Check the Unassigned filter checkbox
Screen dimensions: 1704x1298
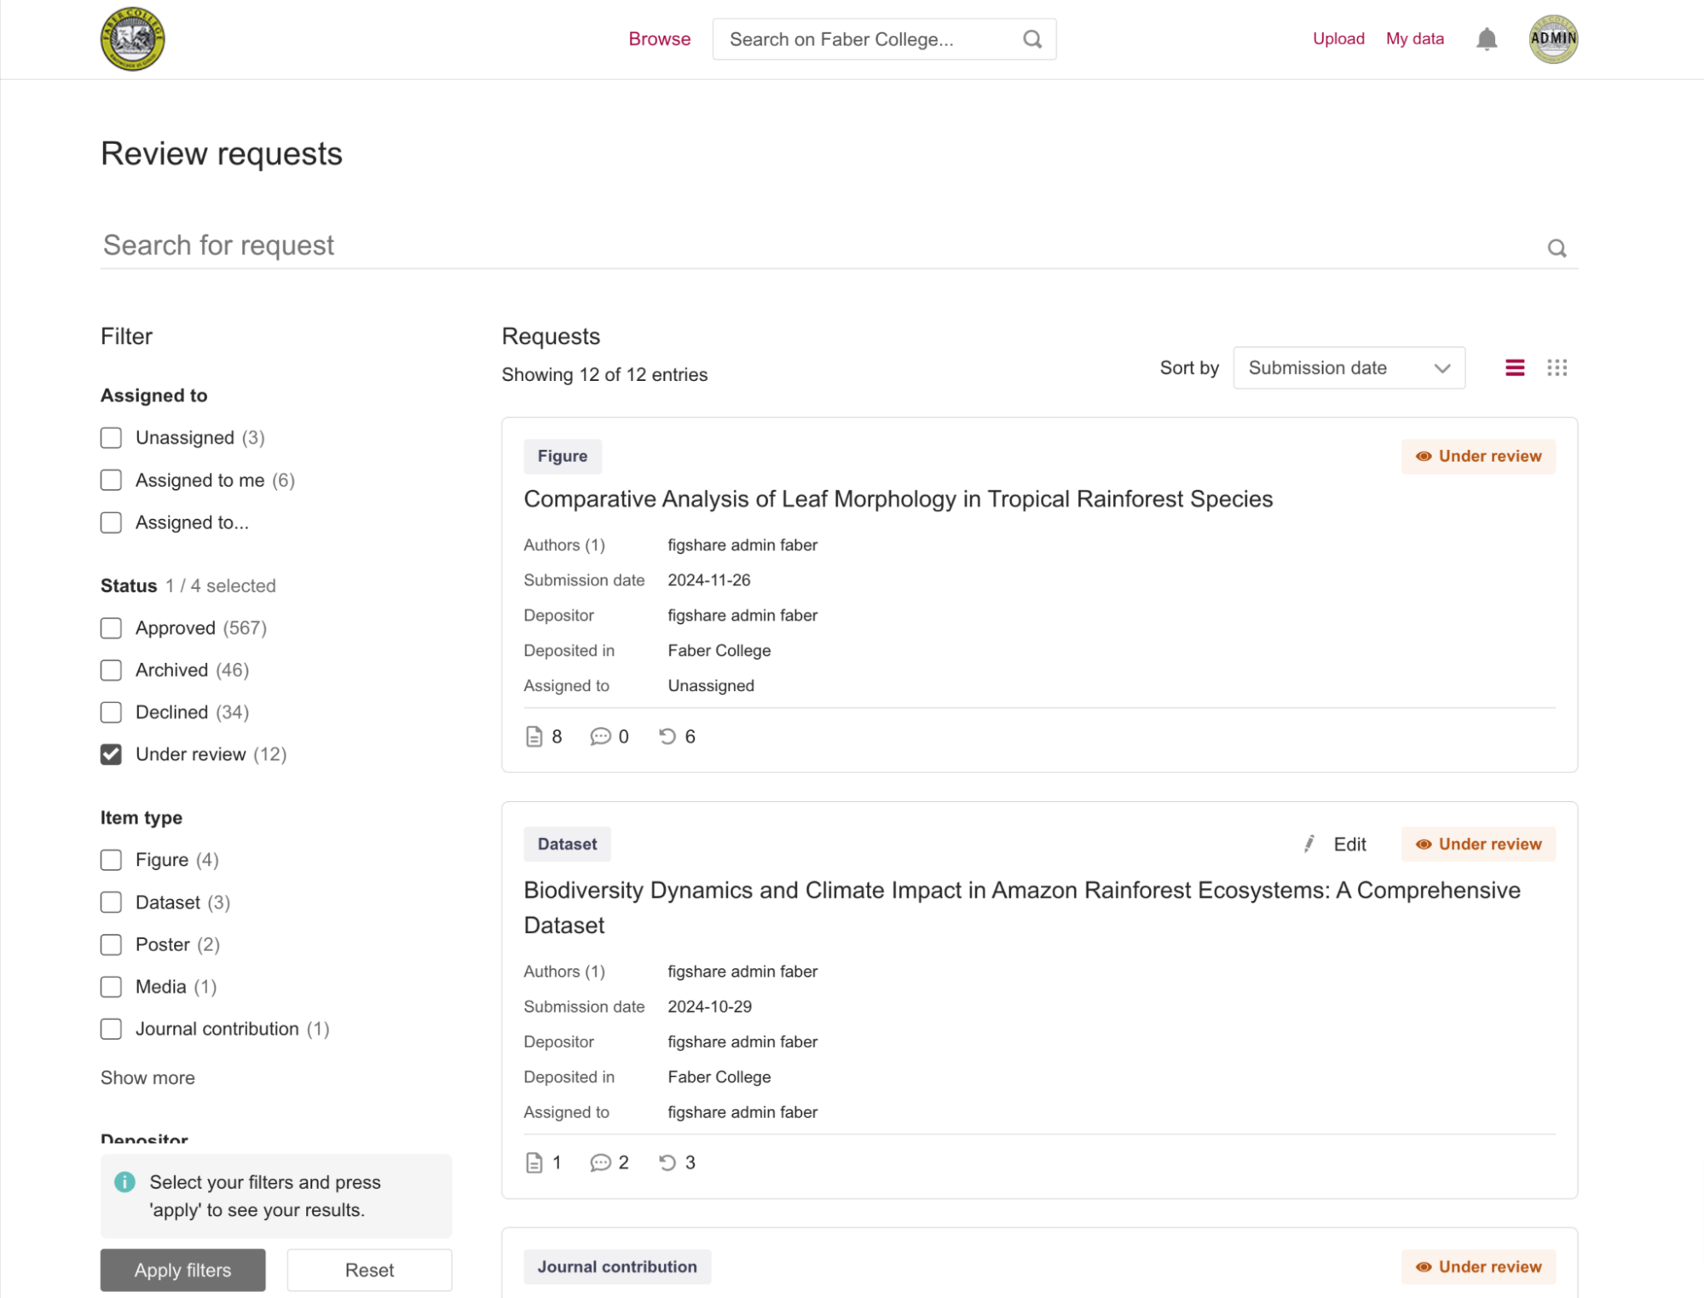coord(111,437)
